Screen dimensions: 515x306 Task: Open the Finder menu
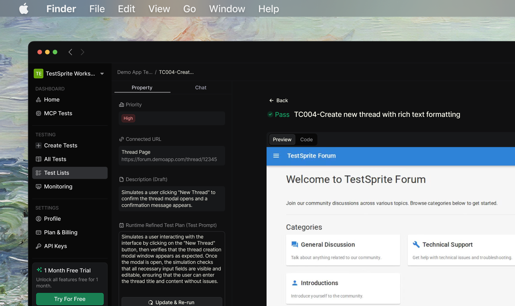(61, 9)
